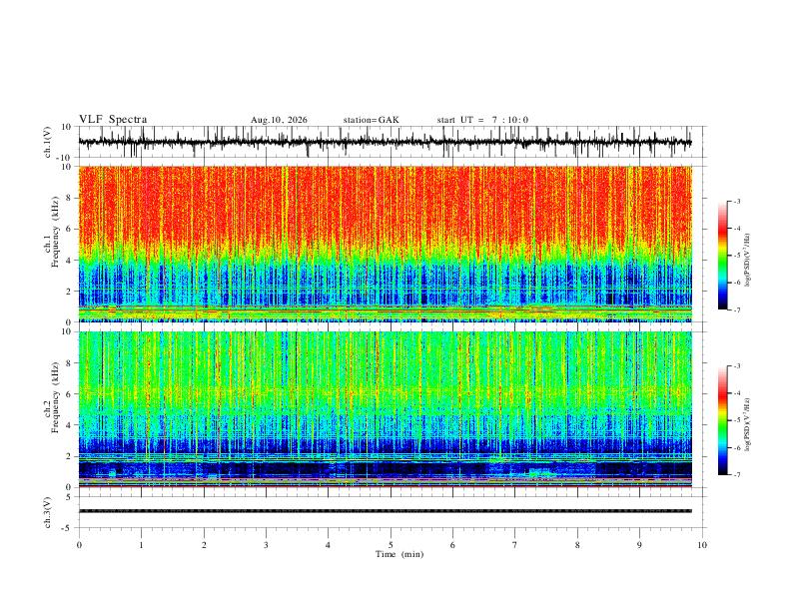The width and height of the screenshot is (791, 611).
Task: Click the "-7" label on ch.1 color bar
Action: [x=736, y=310]
